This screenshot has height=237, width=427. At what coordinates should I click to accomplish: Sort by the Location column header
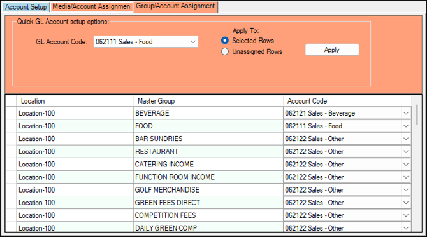click(x=75, y=101)
